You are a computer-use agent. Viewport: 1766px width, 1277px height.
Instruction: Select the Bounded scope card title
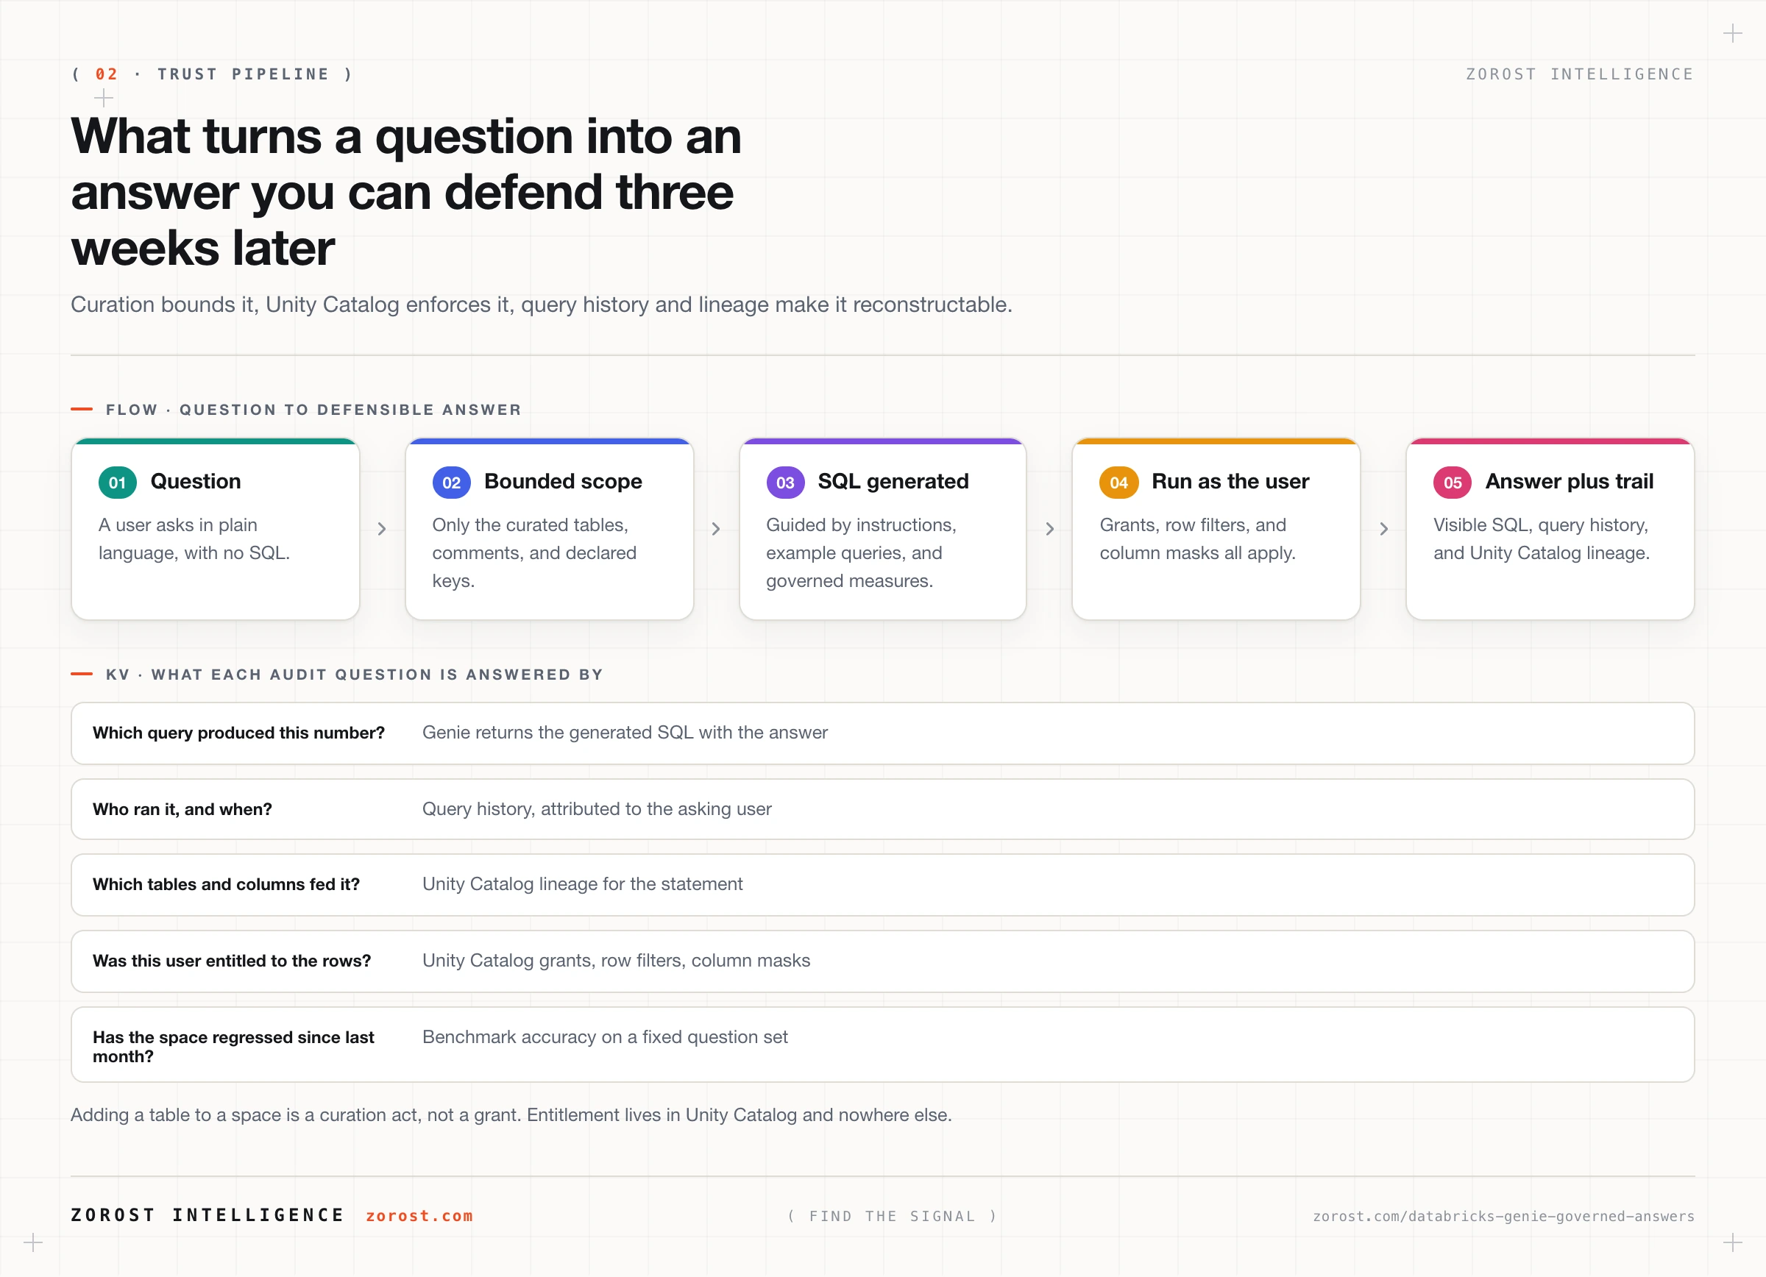pos(563,482)
